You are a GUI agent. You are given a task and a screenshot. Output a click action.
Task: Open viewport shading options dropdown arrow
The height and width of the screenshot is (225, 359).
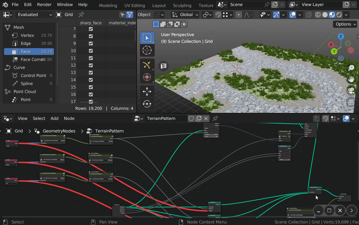point(346,15)
